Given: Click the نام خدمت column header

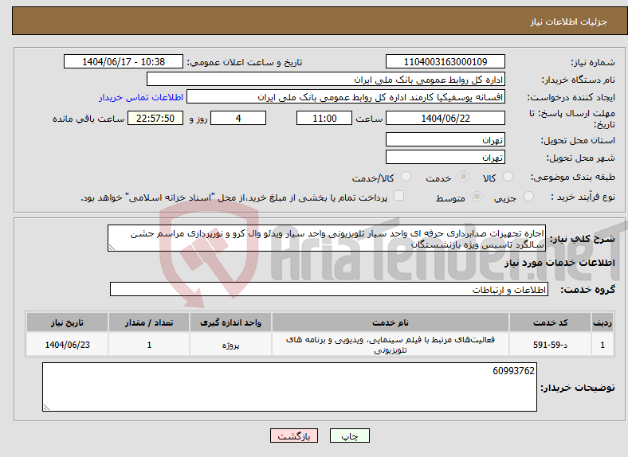Looking at the screenshot, I should point(391,322).
